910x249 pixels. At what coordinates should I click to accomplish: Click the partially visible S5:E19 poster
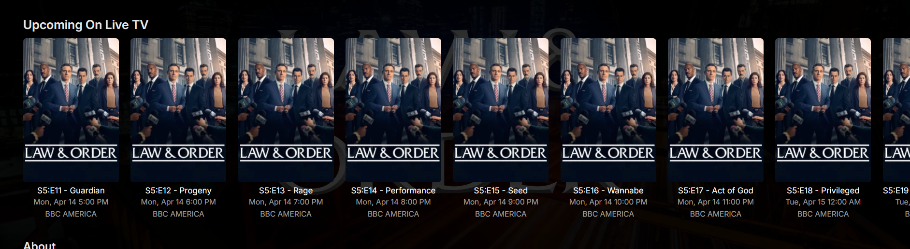point(896,110)
